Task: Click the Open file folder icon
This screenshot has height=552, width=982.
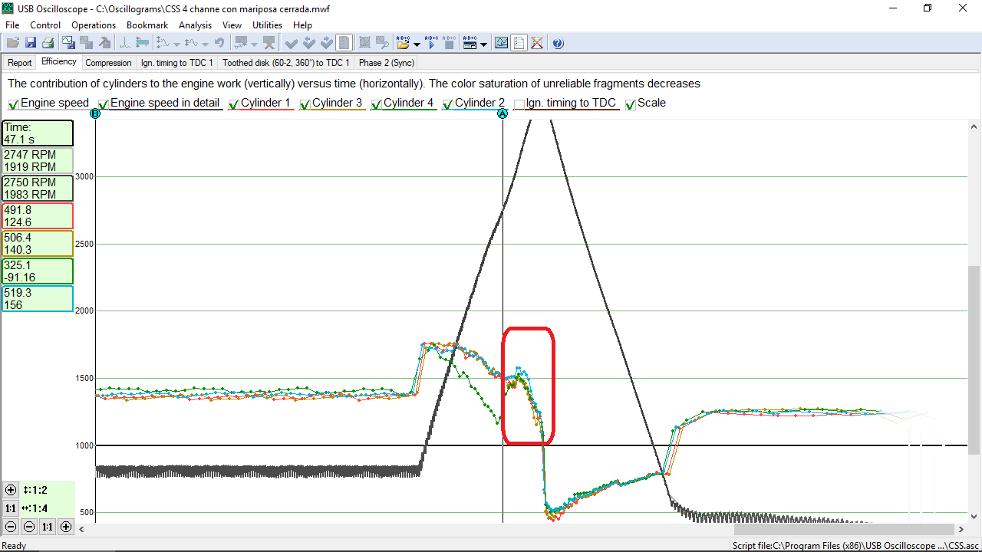Action: pos(12,43)
